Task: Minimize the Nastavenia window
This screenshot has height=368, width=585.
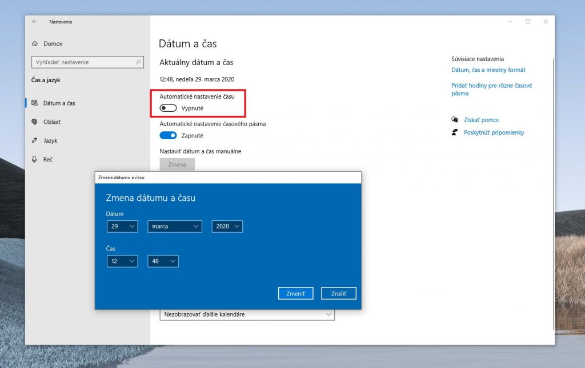Action: coord(510,22)
